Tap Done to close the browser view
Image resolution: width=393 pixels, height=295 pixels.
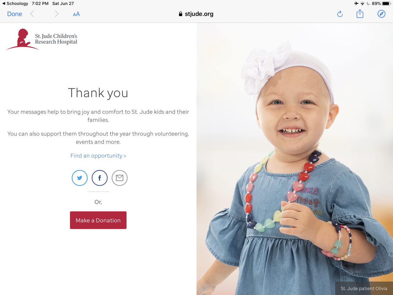pyautogui.click(x=14, y=14)
